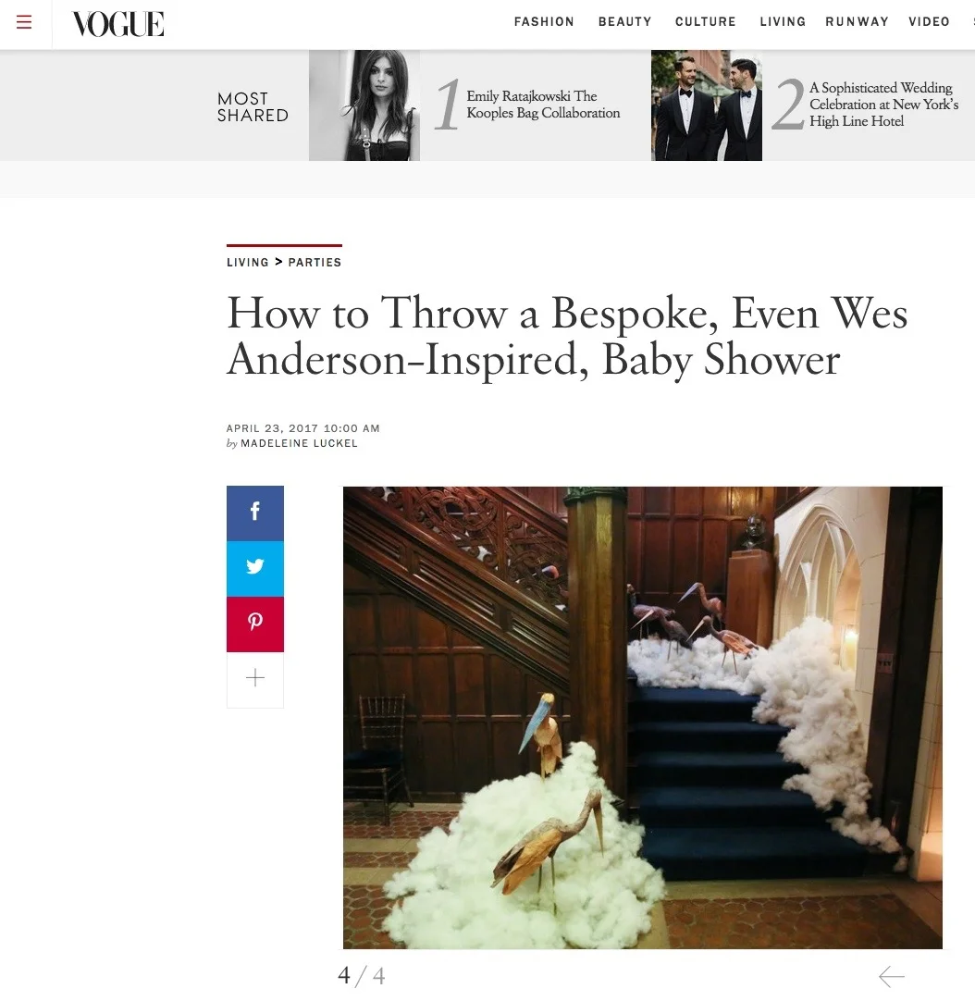The width and height of the screenshot is (975, 1001).
Task: Click Emily Ratajkowski thumbnail image
Action: [x=364, y=105]
